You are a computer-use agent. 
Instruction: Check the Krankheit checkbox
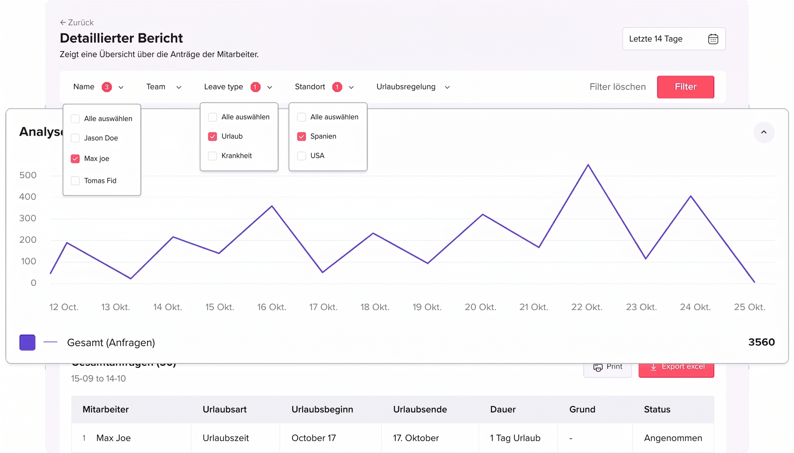pyautogui.click(x=212, y=156)
